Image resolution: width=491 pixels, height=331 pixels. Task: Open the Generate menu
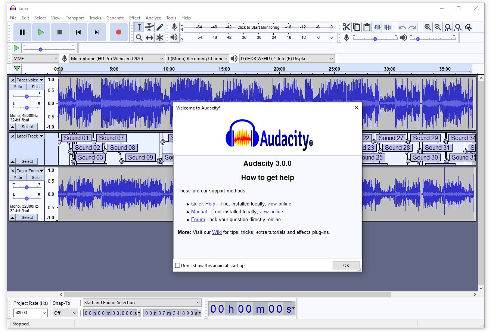point(115,18)
